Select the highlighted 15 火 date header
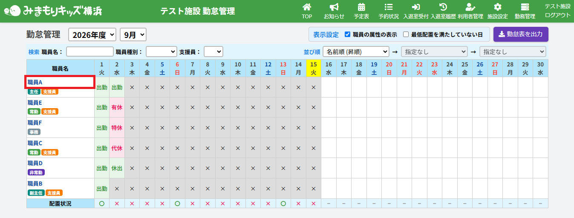Viewport: 574px width, 218px height. tap(314, 68)
